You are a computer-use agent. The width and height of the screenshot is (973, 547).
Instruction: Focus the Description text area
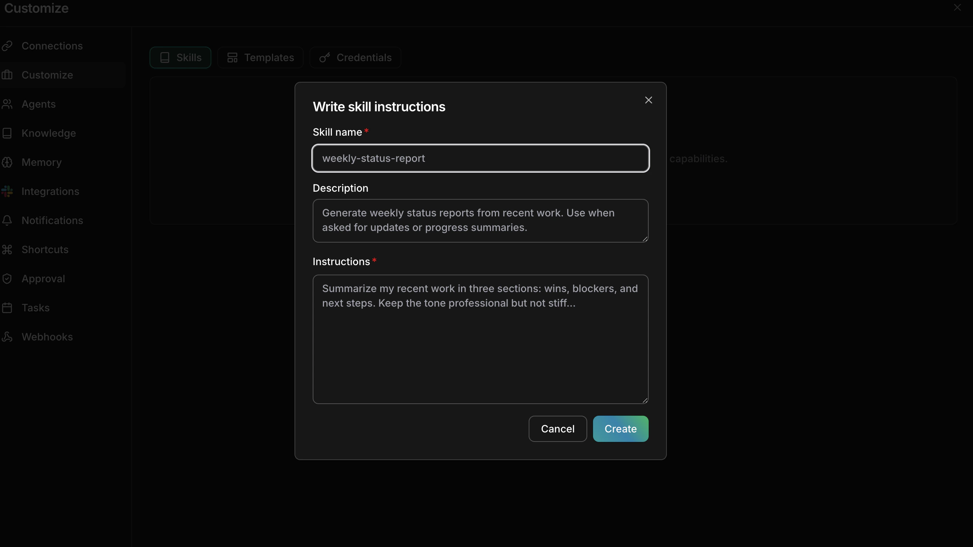480,221
